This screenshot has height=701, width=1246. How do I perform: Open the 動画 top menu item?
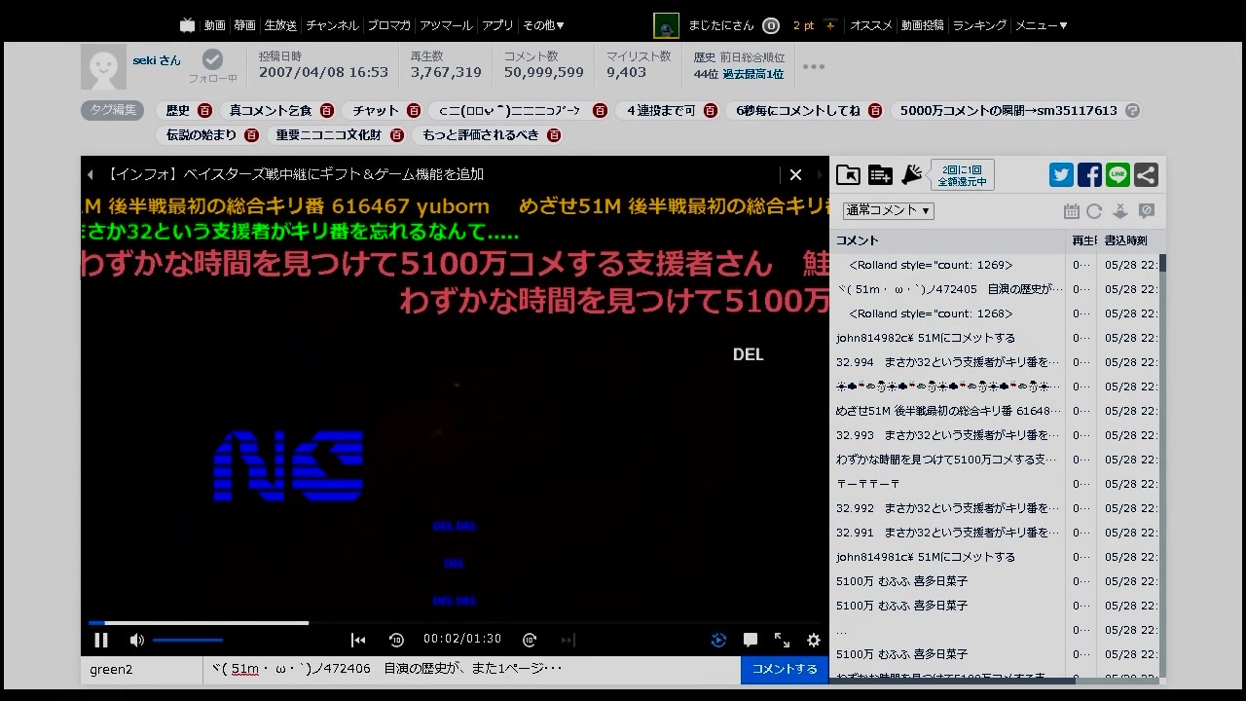[x=214, y=25]
